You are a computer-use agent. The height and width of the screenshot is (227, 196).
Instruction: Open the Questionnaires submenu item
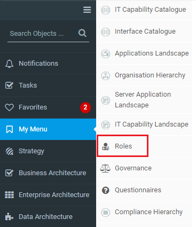pyautogui.click(x=138, y=190)
